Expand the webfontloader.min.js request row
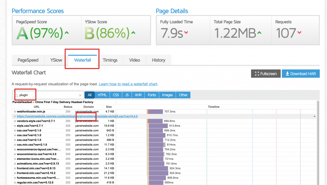 pos(15,112)
